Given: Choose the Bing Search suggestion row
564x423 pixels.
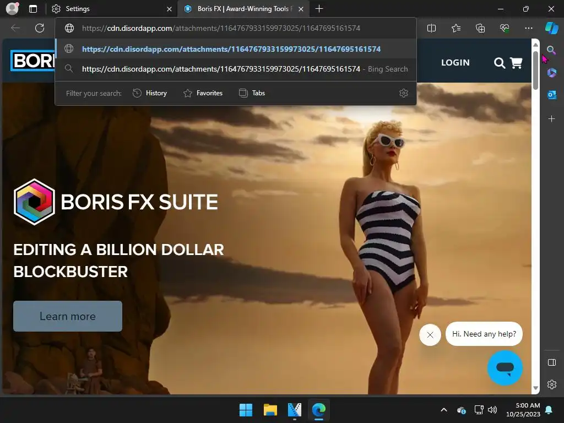Looking at the screenshot, I should point(236,69).
